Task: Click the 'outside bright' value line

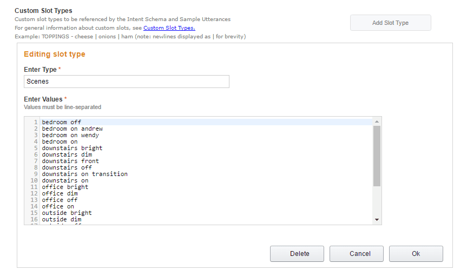Action: click(67, 213)
